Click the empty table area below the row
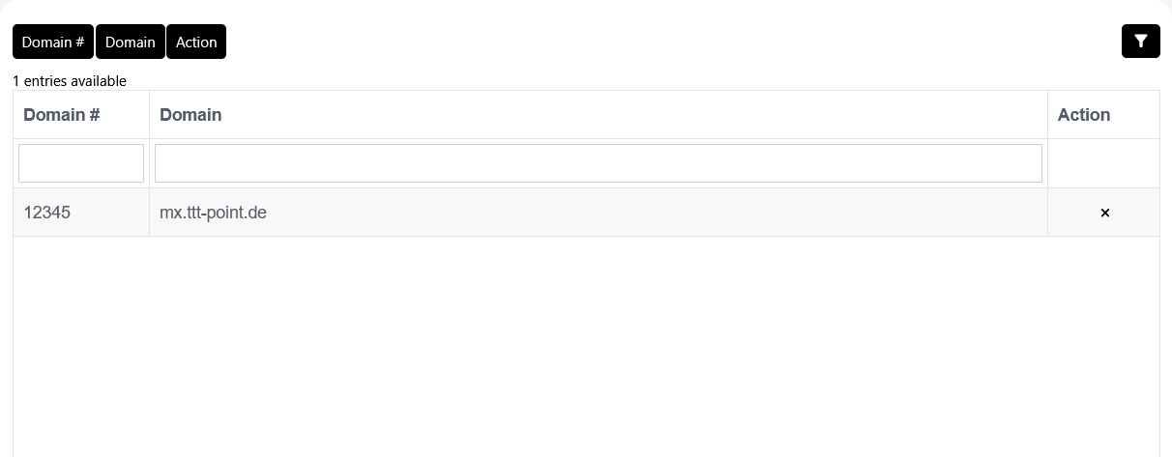 586,346
